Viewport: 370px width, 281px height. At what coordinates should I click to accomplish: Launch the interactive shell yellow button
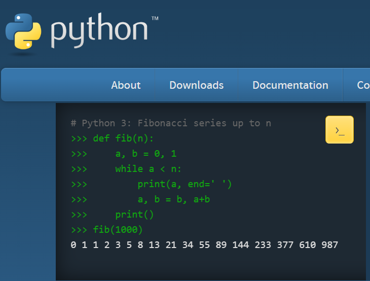339,130
